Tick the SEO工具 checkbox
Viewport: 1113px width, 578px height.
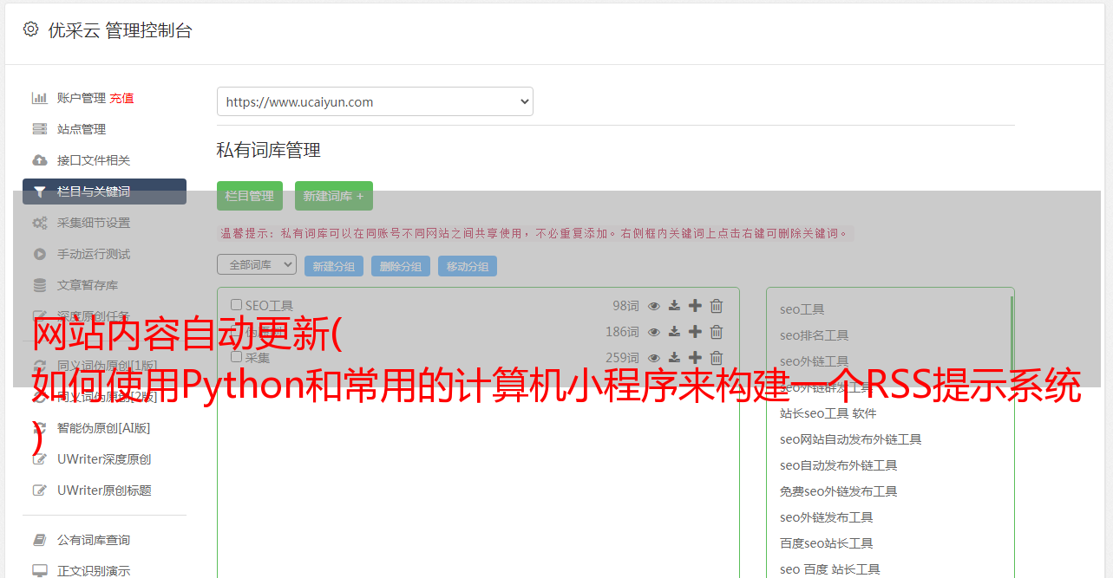236,305
